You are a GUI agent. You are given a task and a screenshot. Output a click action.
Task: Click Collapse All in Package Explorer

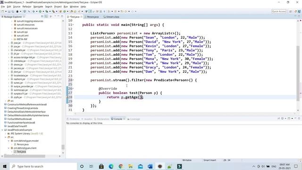pos(42,17)
